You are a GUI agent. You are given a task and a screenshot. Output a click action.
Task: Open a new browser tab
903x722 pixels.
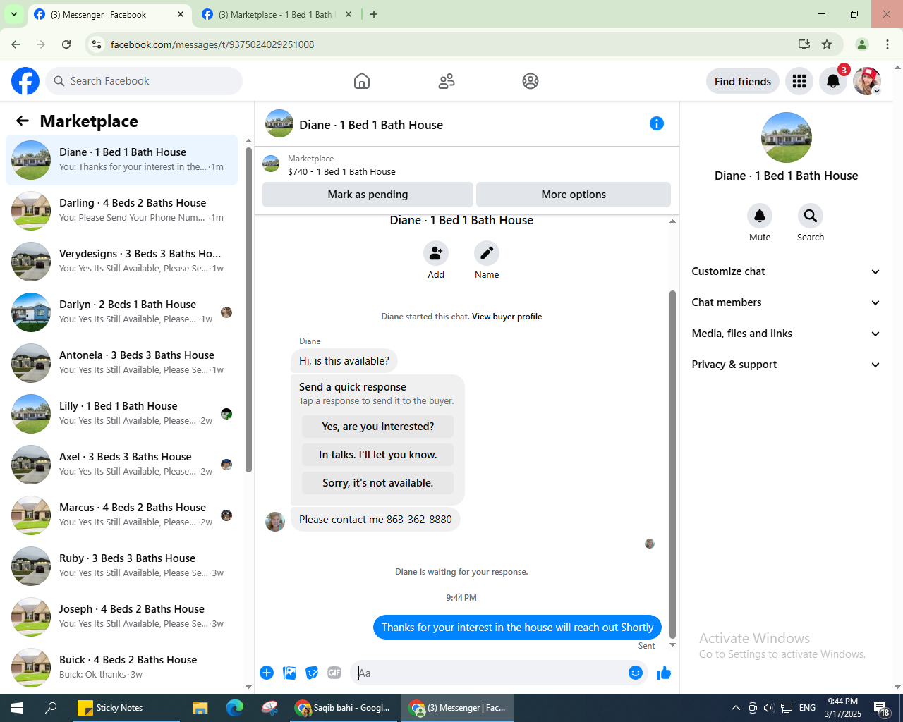point(374,14)
